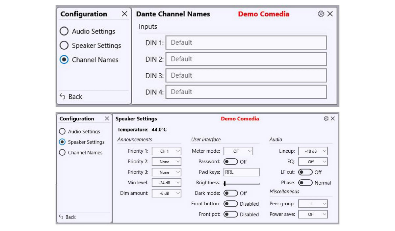The image size is (395, 231).
Task: Select Audio Settings in upper Configuration panel
Action: [64, 31]
